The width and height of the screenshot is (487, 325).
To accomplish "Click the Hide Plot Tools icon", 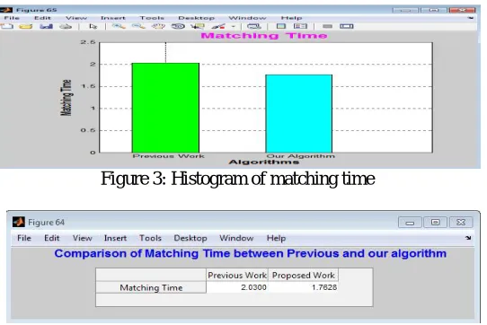I will point(327,26).
